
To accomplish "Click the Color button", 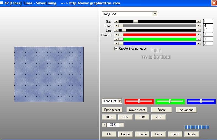I will (159, 134).
